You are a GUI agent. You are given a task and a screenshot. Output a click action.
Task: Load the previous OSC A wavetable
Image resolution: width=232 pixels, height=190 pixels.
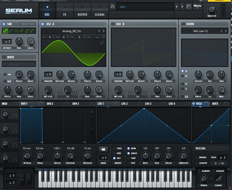pyautogui.click(x=99, y=31)
